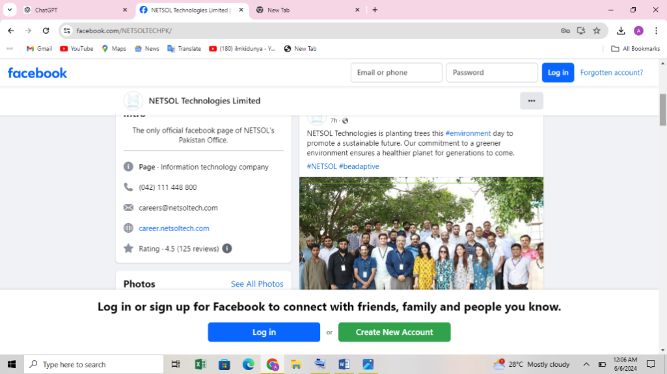This screenshot has height=374, width=667.
Task: Open the three-dots page options menu
Action: [x=531, y=101]
